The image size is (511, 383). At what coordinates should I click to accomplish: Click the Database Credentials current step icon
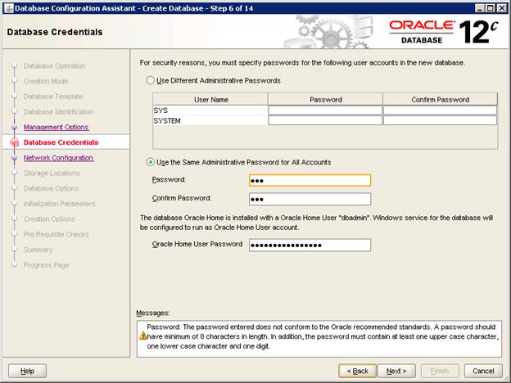(x=14, y=142)
